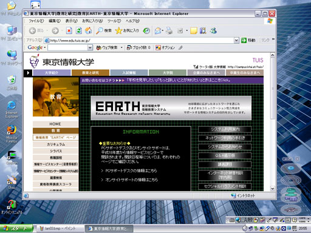Switch to the Paint taskbar button
The height and width of the screenshot is (233, 311).
(60, 229)
